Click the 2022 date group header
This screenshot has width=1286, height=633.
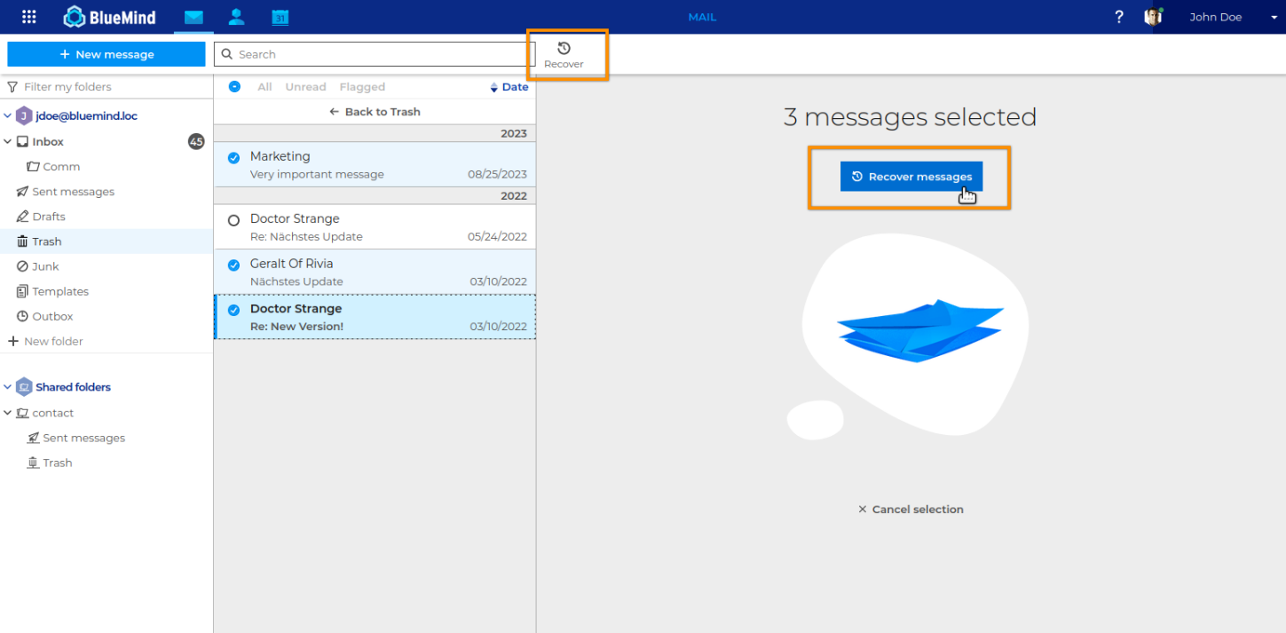click(x=375, y=196)
